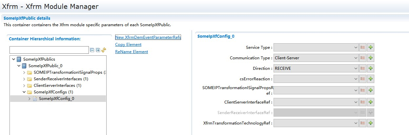Click green plus next to csErrorReaction
This screenshot has height=135, width=409.
371,79
